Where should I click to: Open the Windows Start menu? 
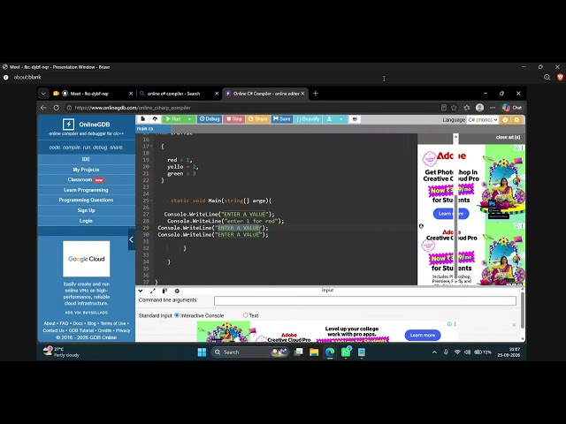202,352
